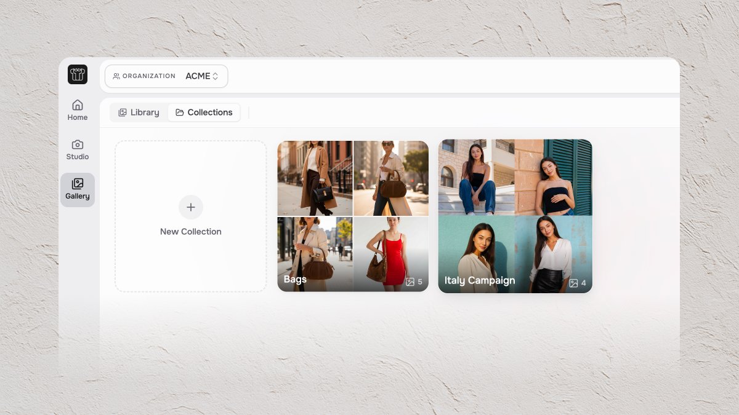739x415 pixels.
Task: Click the shirt app logo icon
Action: point(78,74)
